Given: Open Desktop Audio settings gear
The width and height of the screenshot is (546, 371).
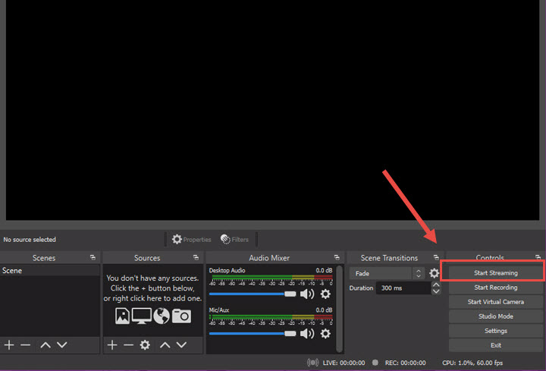Looking at the screenshot, I should pyautogui.click(x=325, y=294).
